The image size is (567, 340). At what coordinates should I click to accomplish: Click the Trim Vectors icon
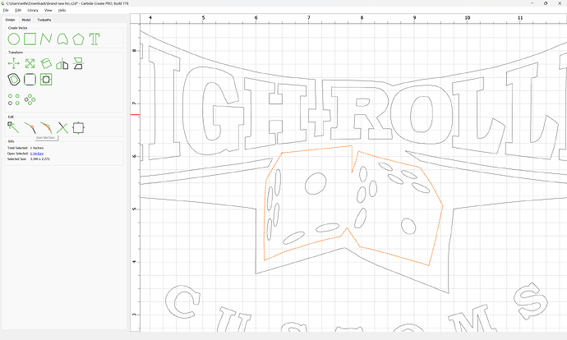click(x=62, y=128)
